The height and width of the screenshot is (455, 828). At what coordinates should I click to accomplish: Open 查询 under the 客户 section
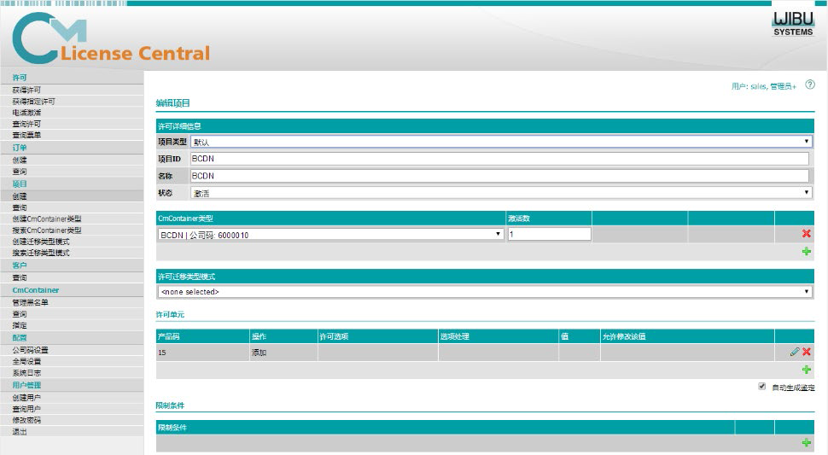coord(20,277)
